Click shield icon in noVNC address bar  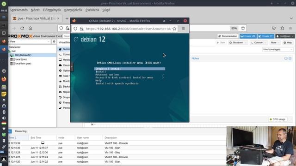[75, 29]
